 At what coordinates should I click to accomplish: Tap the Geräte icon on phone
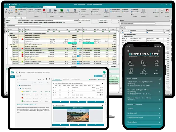pyautogui.click(x=143, y=62)
